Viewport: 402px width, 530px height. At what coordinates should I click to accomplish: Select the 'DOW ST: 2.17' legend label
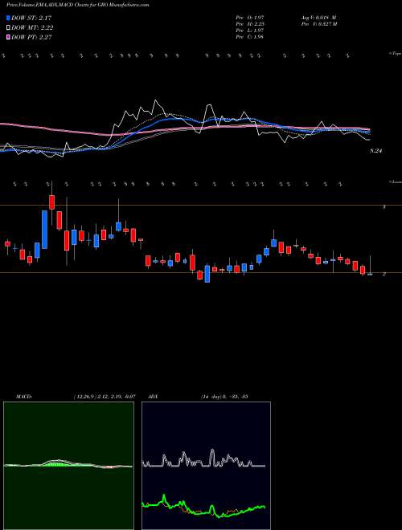(31, 18)
